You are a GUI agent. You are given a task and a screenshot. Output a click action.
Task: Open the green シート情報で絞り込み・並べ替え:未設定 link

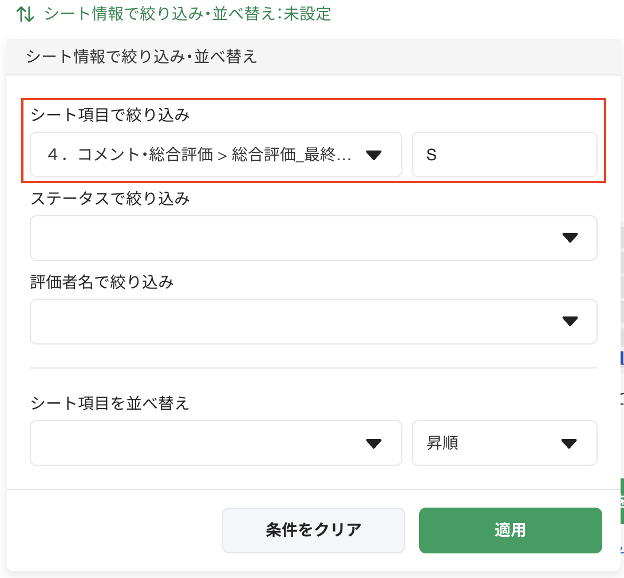[188, 14]
